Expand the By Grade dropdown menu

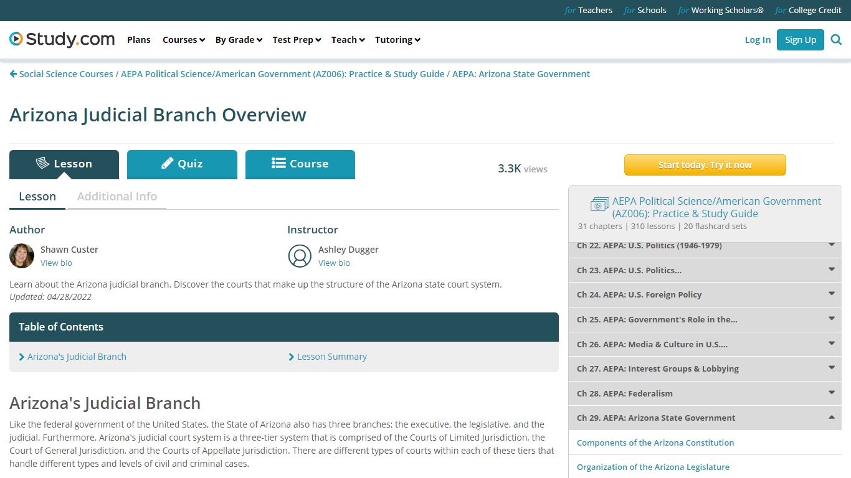pyautogui.click(x=239, y=40)
